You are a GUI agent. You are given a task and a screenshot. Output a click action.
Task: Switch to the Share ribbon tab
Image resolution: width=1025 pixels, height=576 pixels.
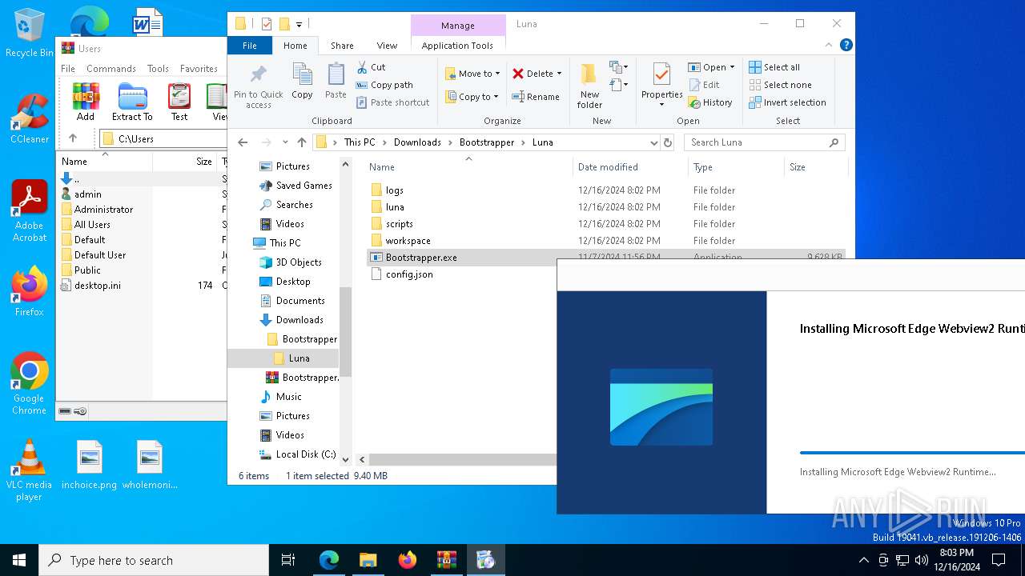(x=342, y=46)
